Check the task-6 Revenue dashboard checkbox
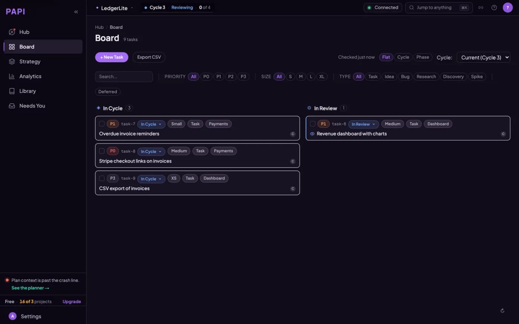 [x=313, y=124]
